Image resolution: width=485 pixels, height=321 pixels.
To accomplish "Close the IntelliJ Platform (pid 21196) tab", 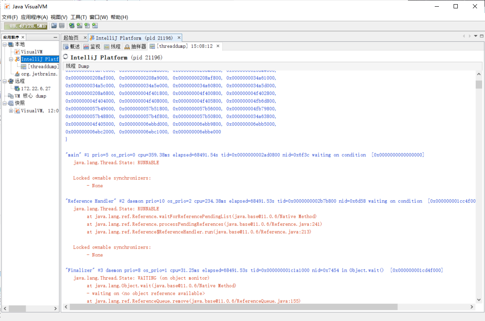I will [x=179, y=38].
